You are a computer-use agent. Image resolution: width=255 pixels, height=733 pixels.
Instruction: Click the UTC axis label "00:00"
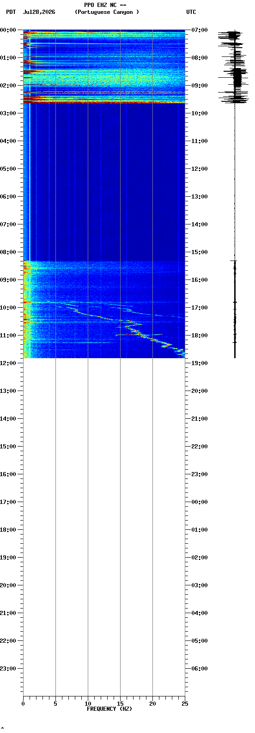[x=199, y=502]
